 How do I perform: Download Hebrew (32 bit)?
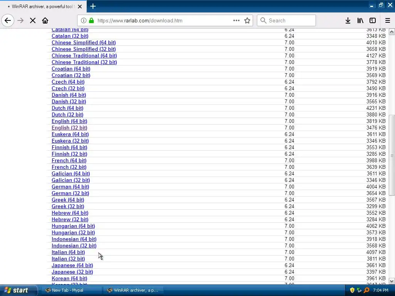pos(70,219)
